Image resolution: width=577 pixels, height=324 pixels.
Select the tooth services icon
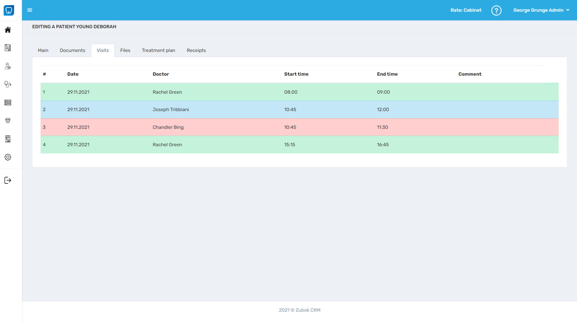(x=8, y=120)
